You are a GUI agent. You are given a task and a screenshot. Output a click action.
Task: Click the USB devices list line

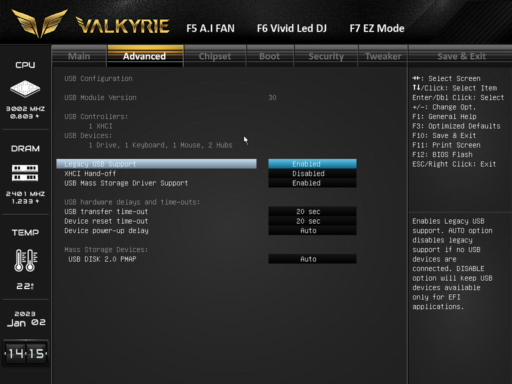click(x=160, y=145)
